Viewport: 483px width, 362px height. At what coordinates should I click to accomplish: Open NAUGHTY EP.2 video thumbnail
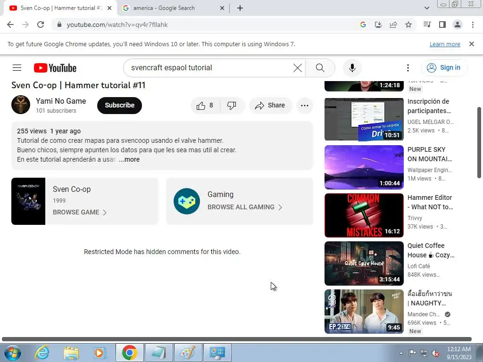pos(364,311)
